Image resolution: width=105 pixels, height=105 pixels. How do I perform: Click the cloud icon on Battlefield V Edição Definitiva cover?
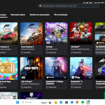[x=65, y=77]
